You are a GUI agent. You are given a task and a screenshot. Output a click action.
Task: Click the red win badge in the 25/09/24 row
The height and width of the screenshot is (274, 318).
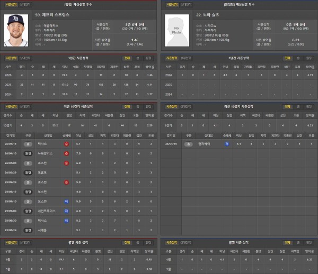coord(66,181)
